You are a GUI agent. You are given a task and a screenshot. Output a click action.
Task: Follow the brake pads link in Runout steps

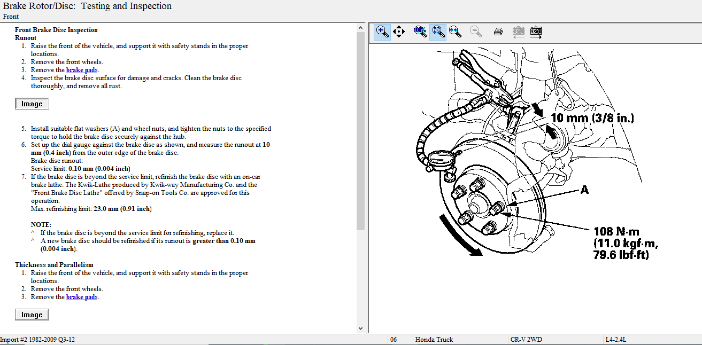point(82,69)
